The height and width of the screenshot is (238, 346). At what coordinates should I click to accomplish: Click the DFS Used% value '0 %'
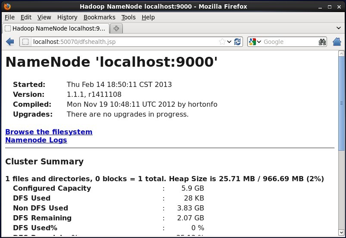click(198, 228)
